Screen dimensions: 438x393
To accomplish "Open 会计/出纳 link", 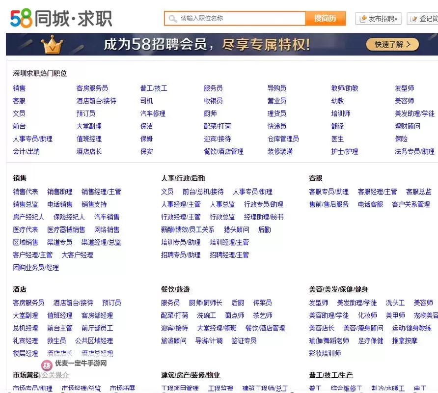I will point(26,151).
